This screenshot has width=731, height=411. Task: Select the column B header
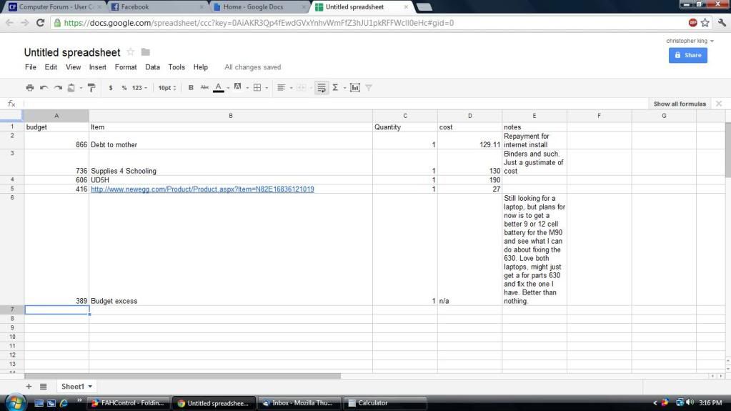click(231, 116)
